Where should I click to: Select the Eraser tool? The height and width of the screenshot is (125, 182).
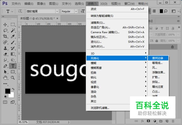[5, 54]
